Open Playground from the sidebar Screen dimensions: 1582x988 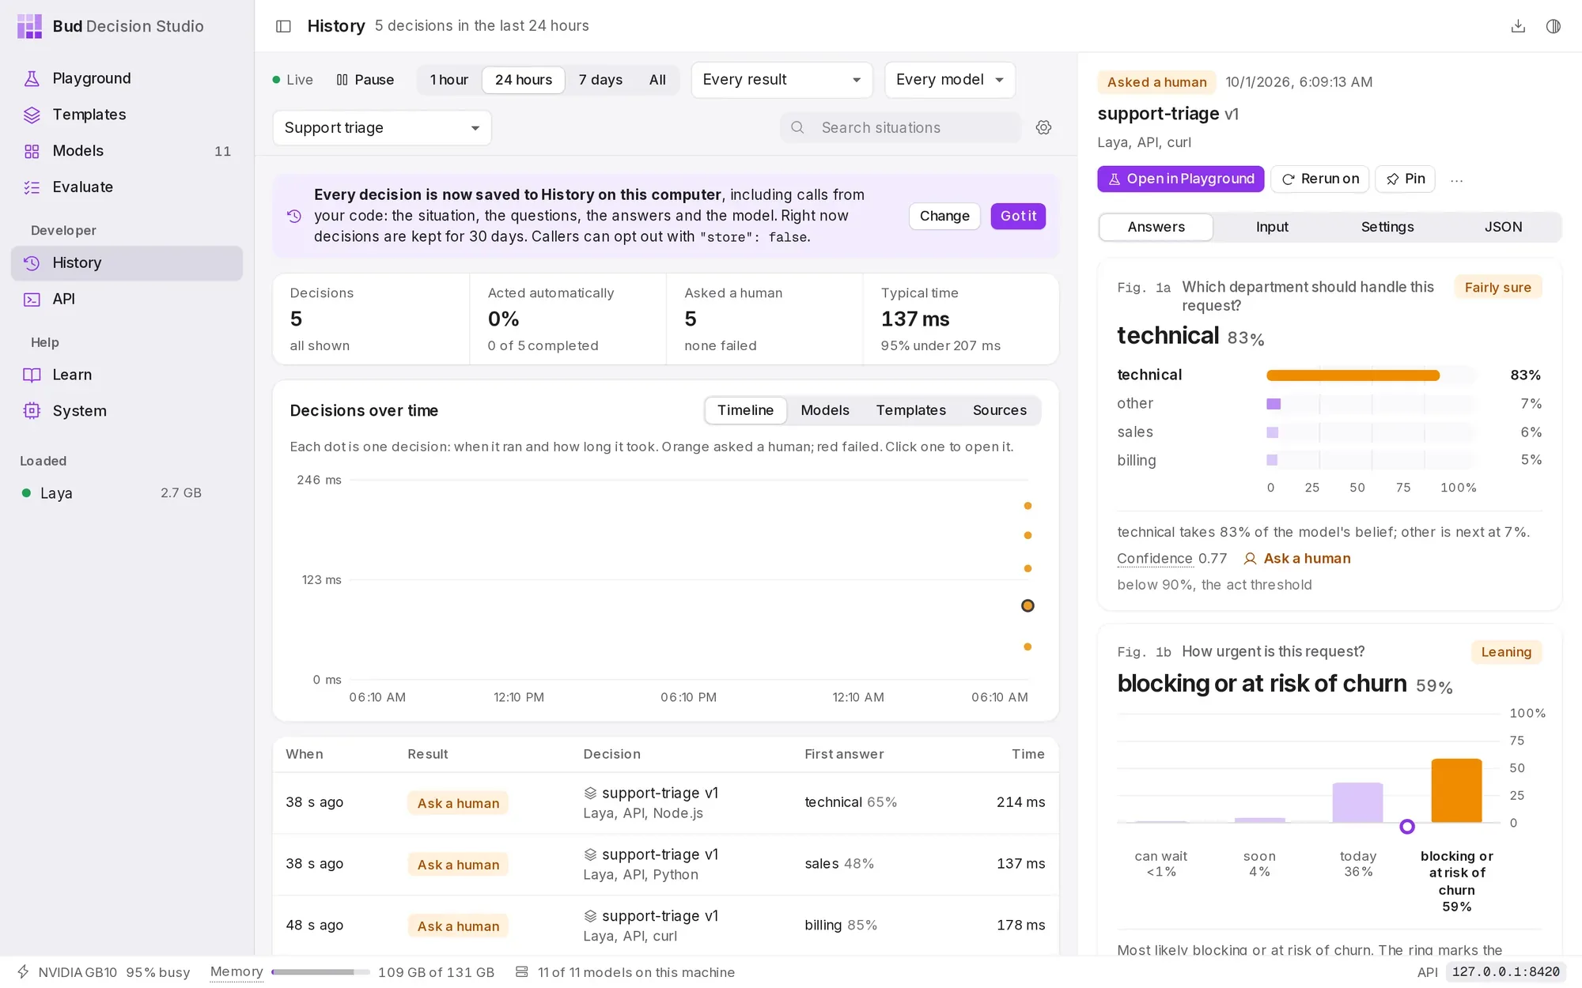point(127,78)
